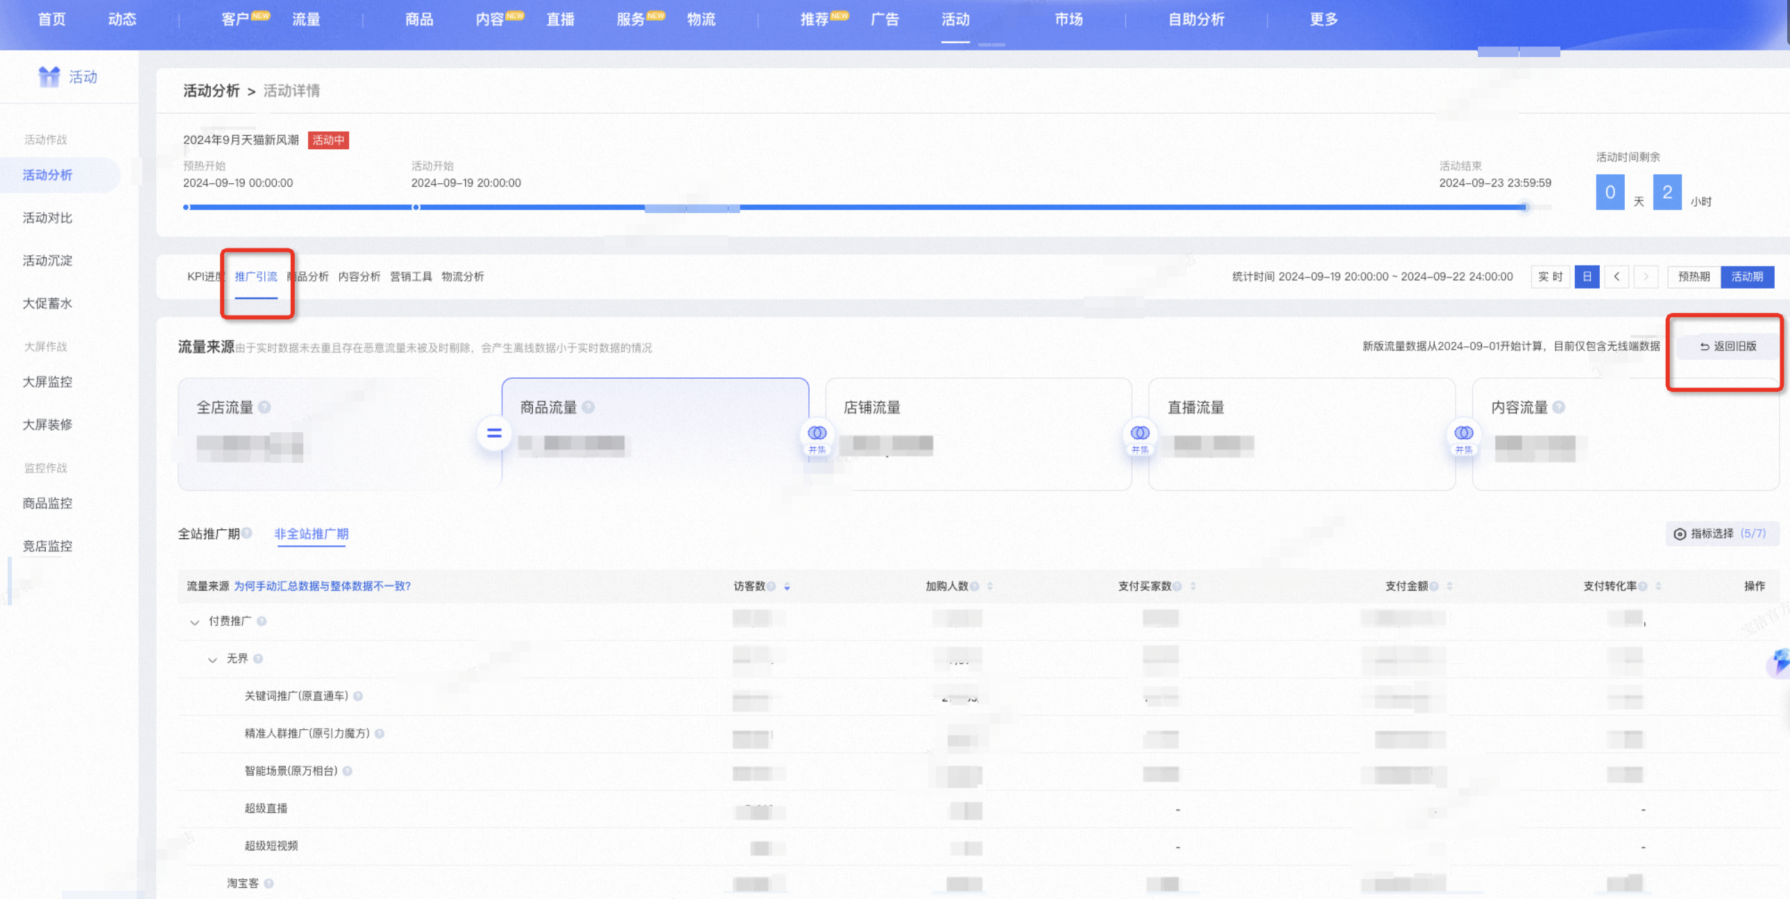
Task: Open the 流量 top navigation item
Action: click(307, 19)
